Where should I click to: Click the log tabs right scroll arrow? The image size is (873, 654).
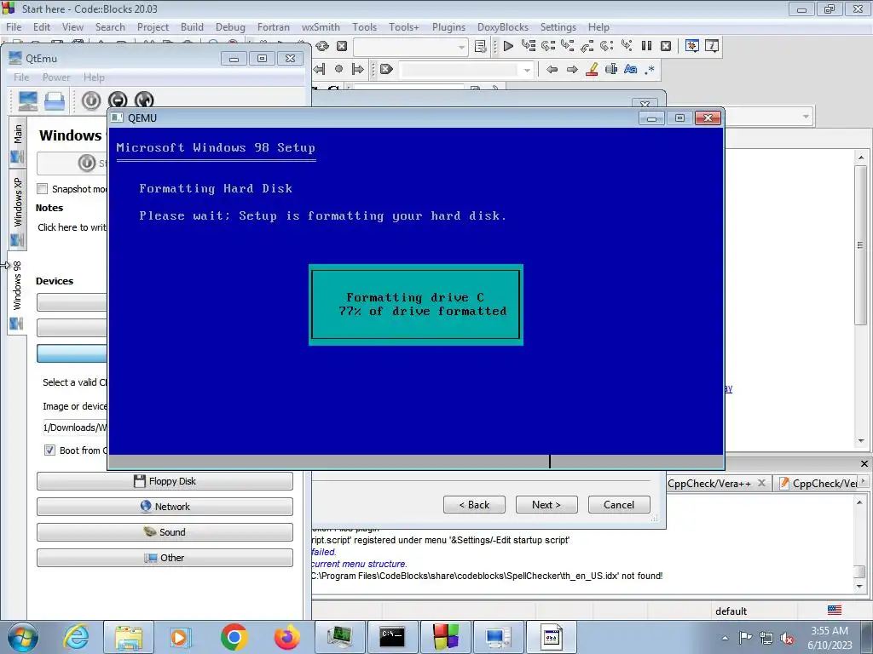(x=864, y=481)
